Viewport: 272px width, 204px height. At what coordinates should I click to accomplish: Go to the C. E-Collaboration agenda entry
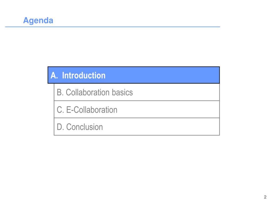tap(137, 109)
